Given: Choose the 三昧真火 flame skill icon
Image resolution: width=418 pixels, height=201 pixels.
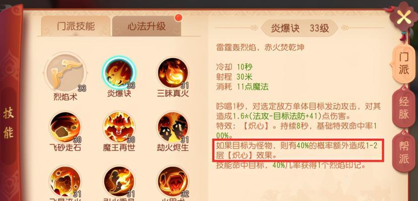Looking at the screenshot, I should [x=172, y=73].
